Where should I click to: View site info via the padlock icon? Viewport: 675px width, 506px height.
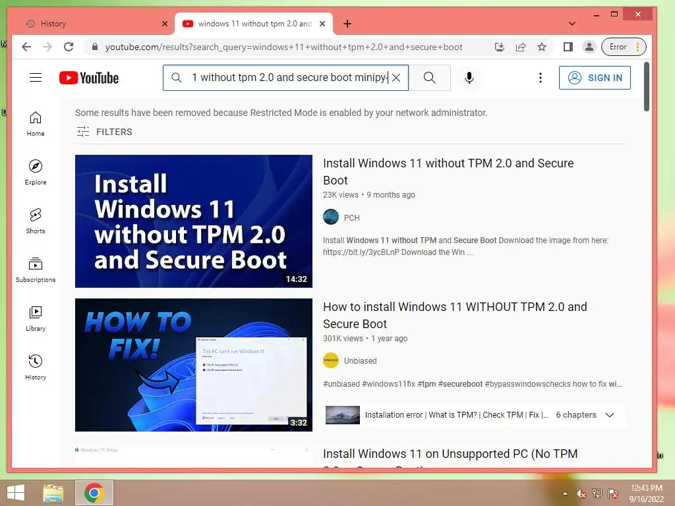pyautogui.click(x=95, y=47)
